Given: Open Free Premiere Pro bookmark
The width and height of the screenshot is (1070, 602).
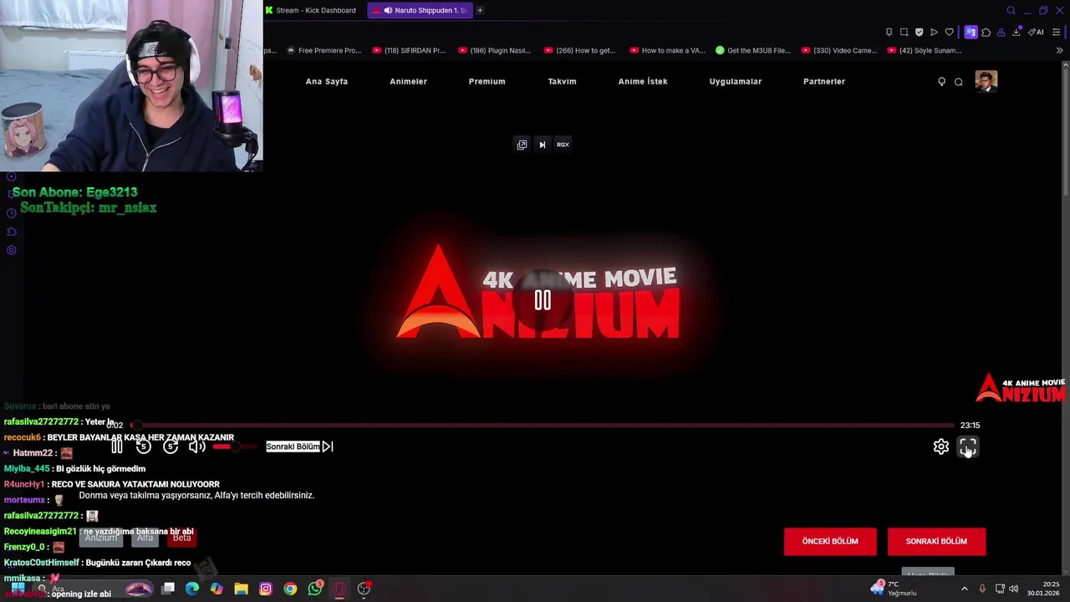Looking at the screenshot, I should click(324, 50).
